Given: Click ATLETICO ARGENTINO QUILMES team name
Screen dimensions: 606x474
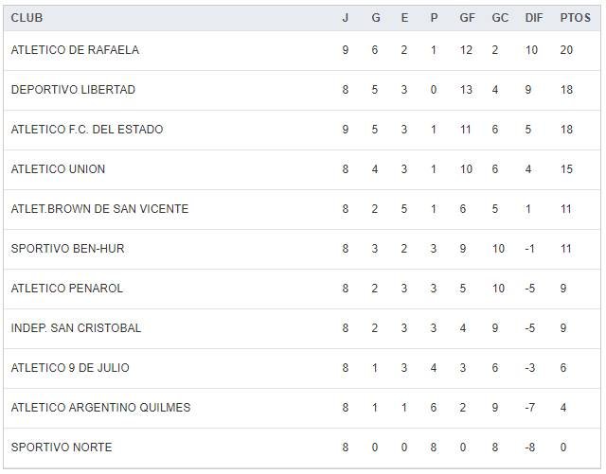Looking at the screenshot, I should pos(100,408).
